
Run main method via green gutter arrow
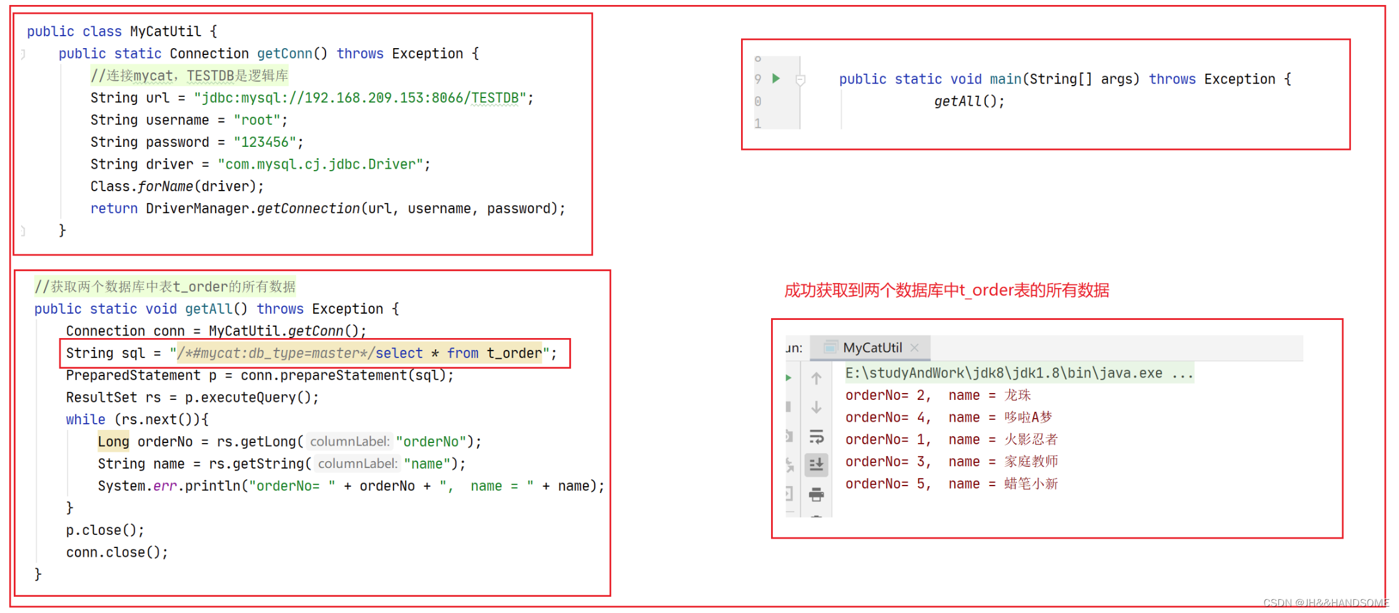[776, 79]
